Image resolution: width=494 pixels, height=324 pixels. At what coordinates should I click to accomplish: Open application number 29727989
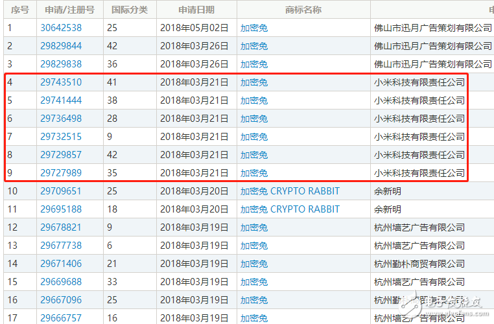pyautogui.click(x=61, y=173)
